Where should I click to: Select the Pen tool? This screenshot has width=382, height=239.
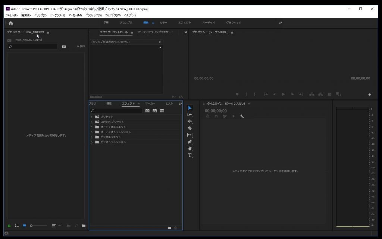(x=190, y=142)
